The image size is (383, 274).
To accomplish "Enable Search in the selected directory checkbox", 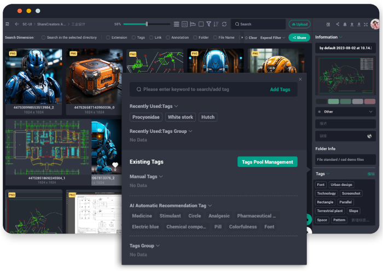I will [x=44, y=38].
